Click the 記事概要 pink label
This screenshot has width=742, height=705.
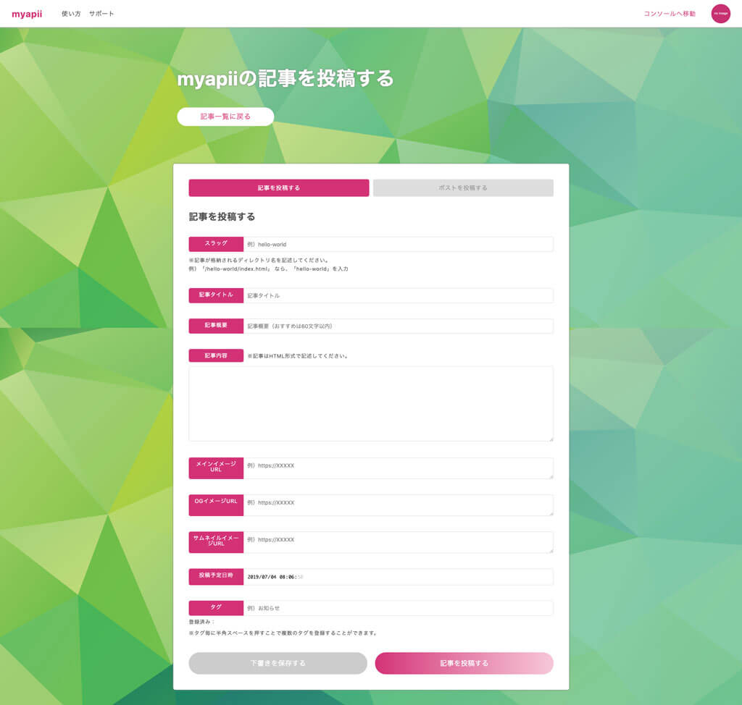216,326
